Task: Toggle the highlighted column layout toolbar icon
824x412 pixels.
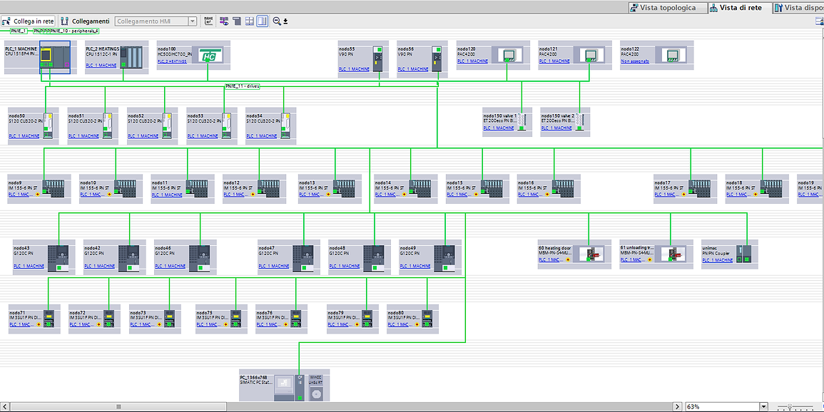Action: (263, 21)
